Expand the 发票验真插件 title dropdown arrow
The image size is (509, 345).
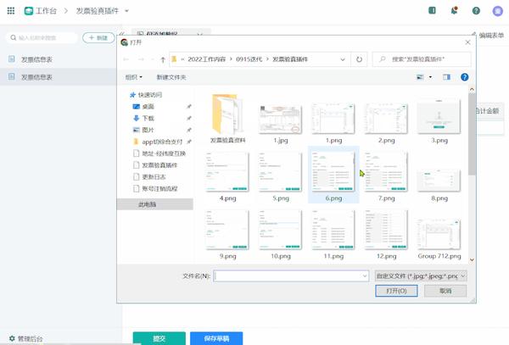tap(126, 11)
